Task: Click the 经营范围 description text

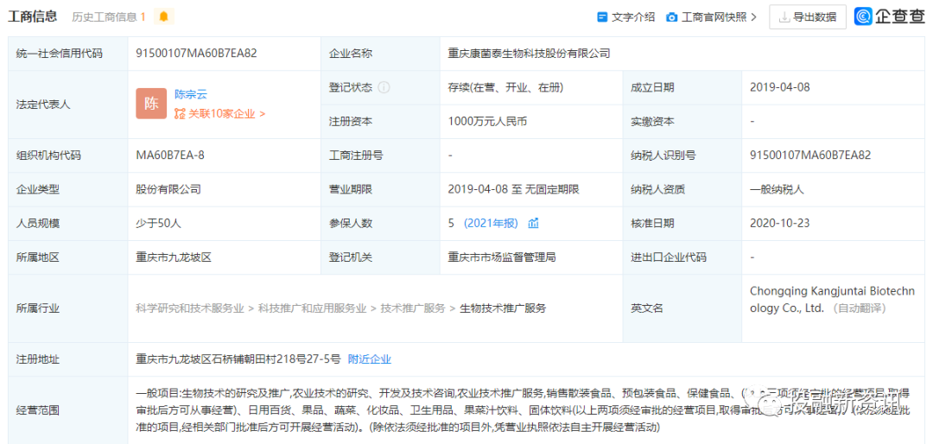Action: (x=522, y=409)
